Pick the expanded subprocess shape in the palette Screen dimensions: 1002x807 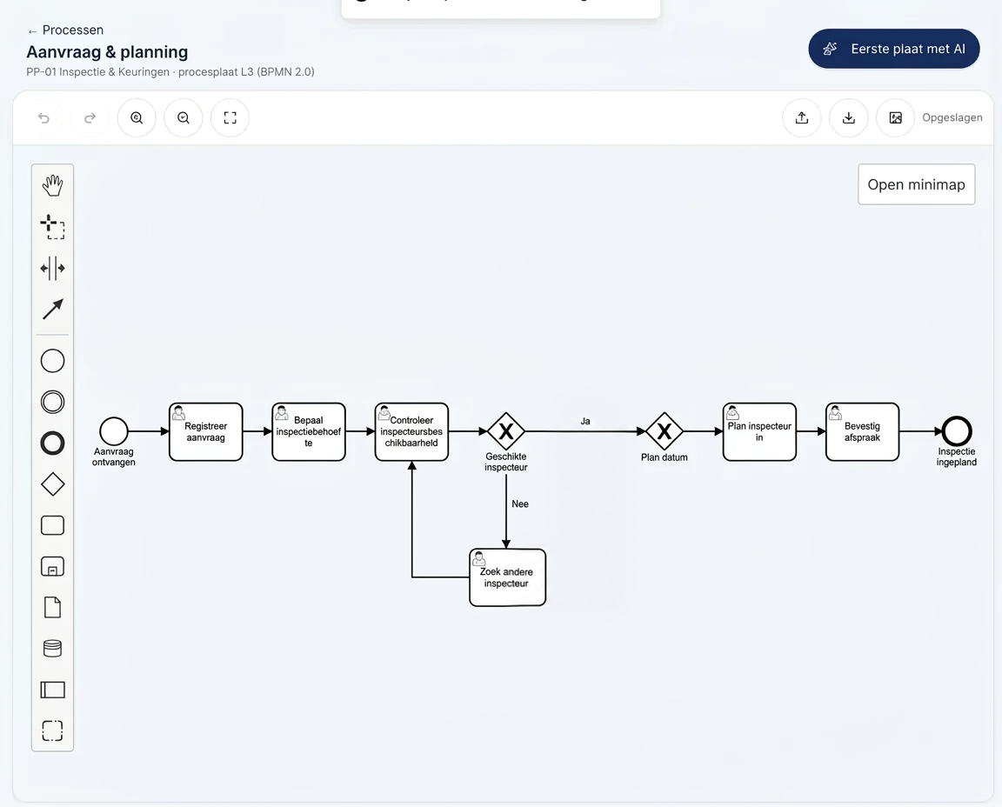click(52, 567)
